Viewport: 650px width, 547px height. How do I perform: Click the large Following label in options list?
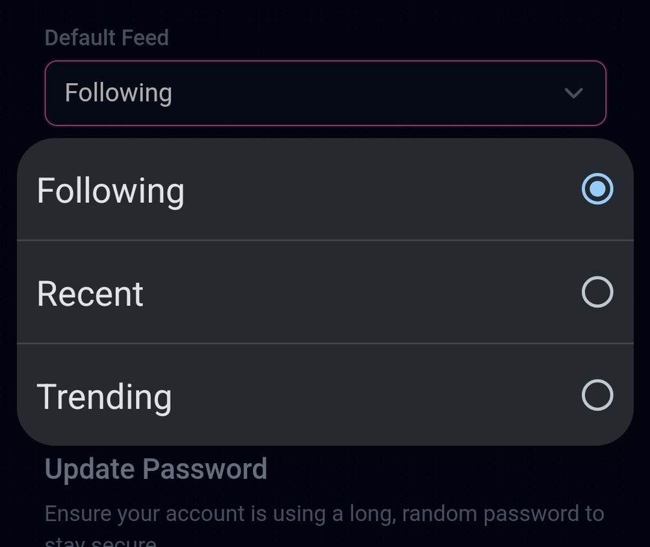110,191
